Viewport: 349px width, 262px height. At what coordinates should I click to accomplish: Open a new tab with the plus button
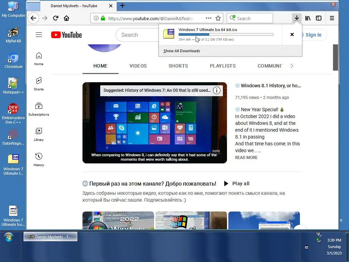[x=122, y=5]
